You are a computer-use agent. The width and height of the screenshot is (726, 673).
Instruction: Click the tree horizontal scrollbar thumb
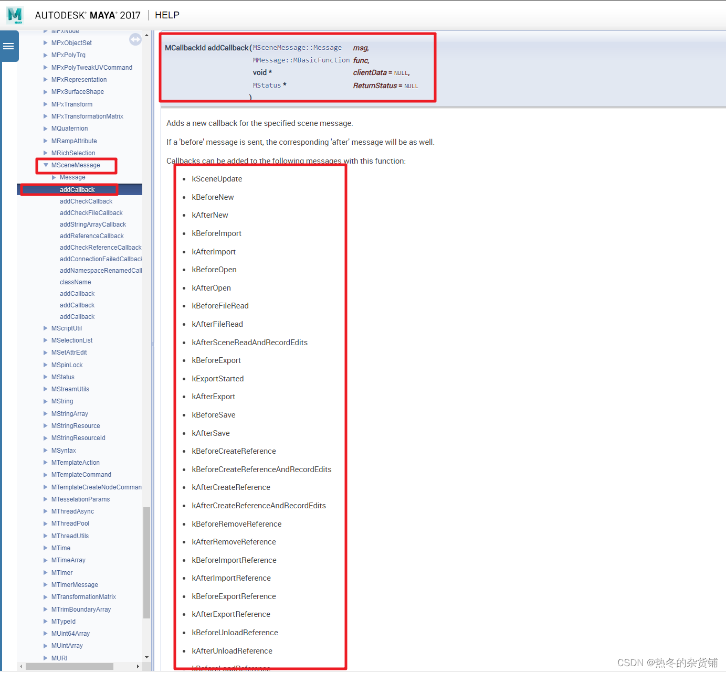[x=69, y=667]
